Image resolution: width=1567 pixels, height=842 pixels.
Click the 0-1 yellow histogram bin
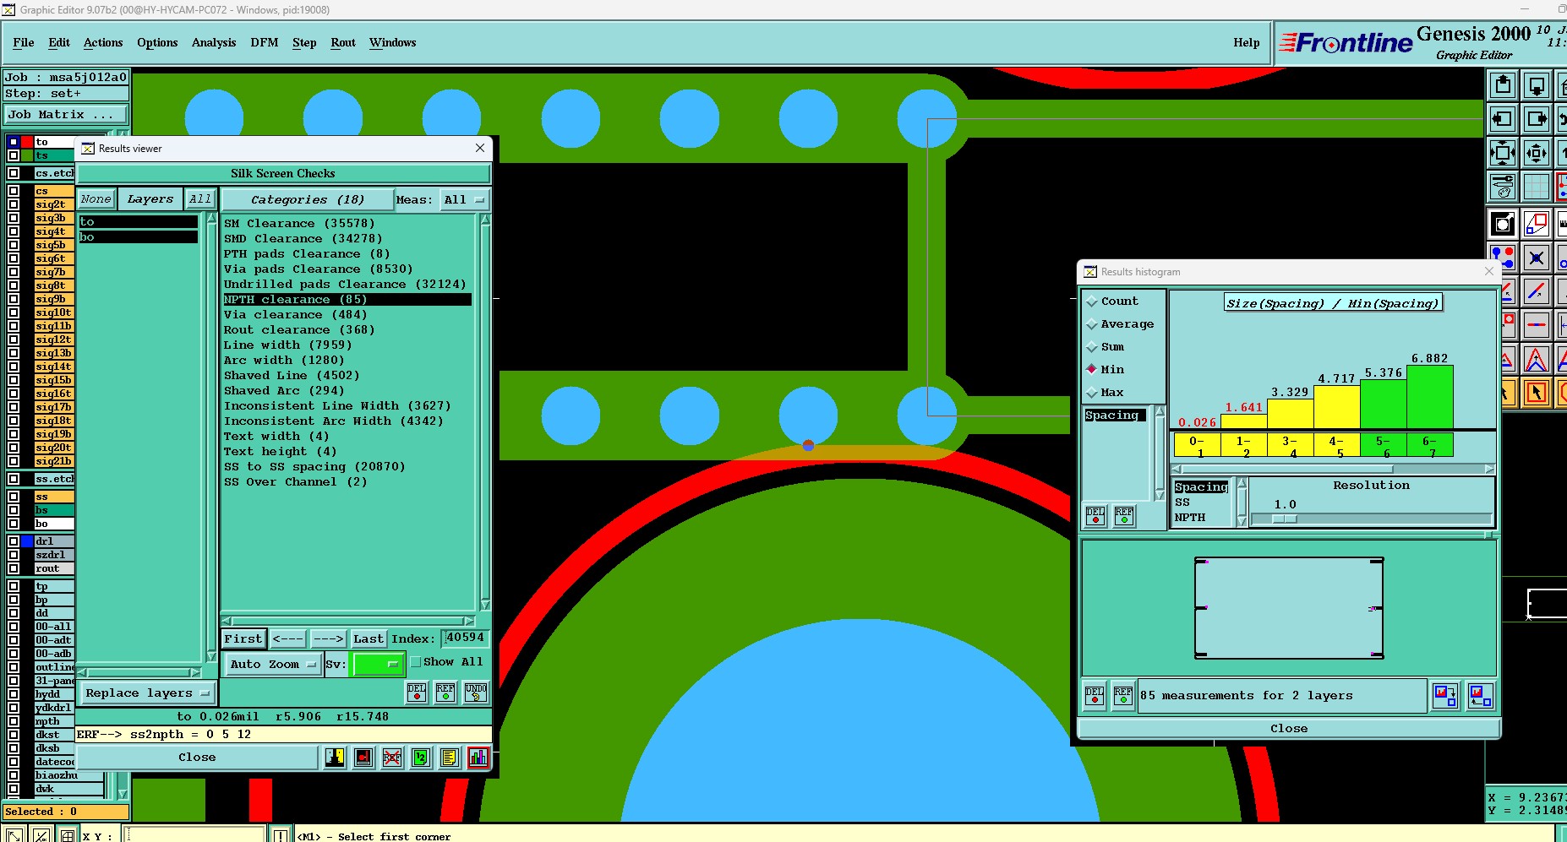1198,446
